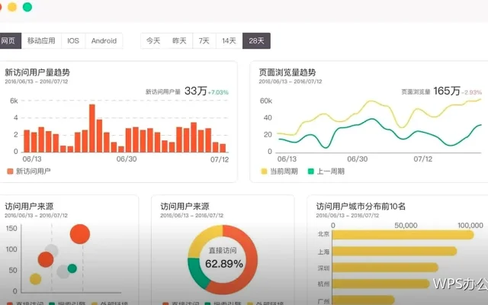The height and width of the screenshot is (305, 488).
Task: Click the yellow window minimize button
Action: (12, 7)
